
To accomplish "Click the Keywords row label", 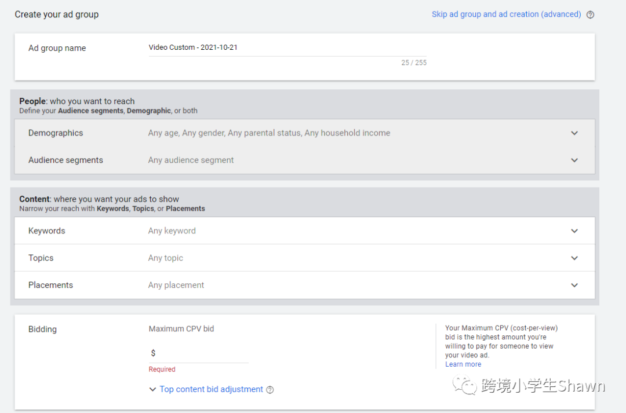I will pyautogui.click(x=47, y=231).
